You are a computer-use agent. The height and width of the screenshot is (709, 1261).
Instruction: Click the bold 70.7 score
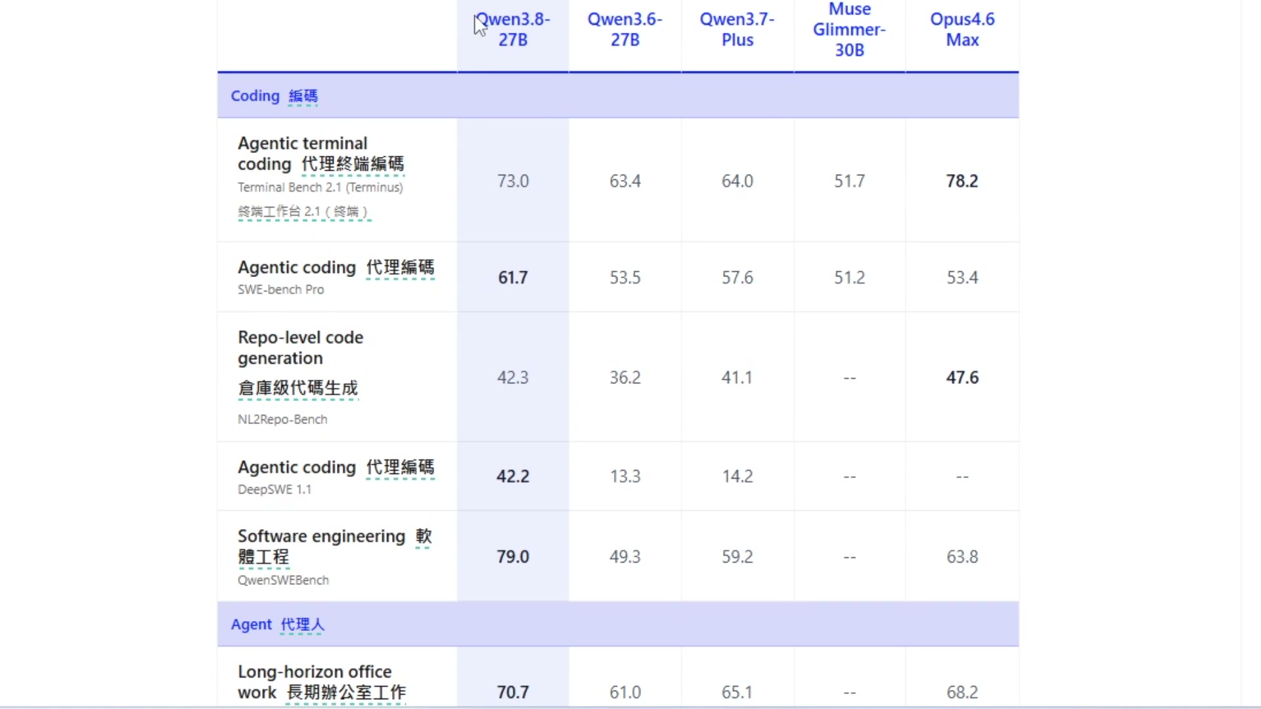[513, 692]
